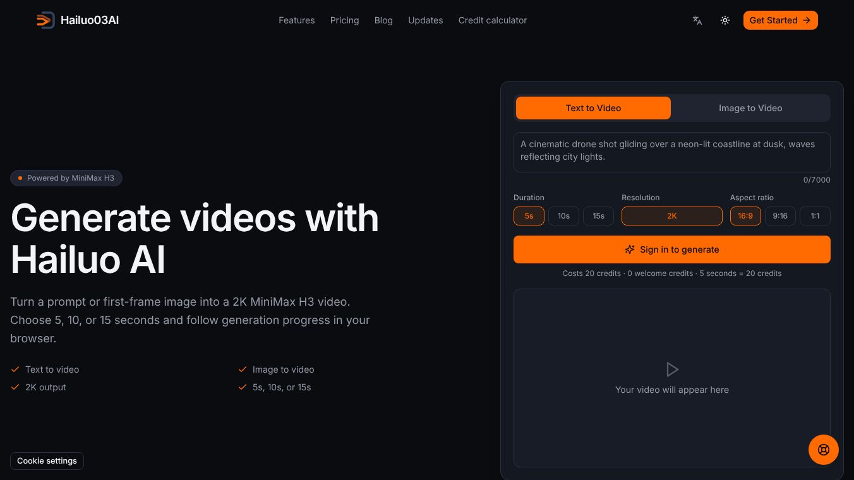
Task: Click the Aspect ratio label
Action: pyautogui.click(x=752, y=198)
